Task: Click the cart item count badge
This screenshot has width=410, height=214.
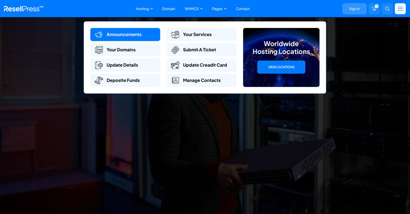Action: (x=377, y=6)
